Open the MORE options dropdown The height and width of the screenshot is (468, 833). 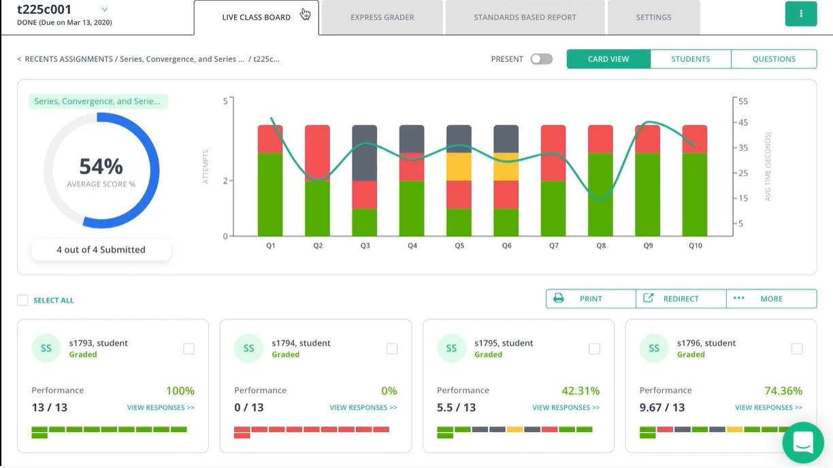(x=772, y=298)
